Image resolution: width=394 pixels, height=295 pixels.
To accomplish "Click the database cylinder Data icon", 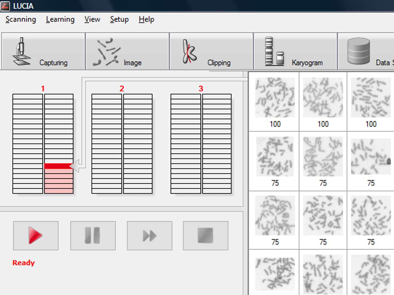I will point(358,51).
